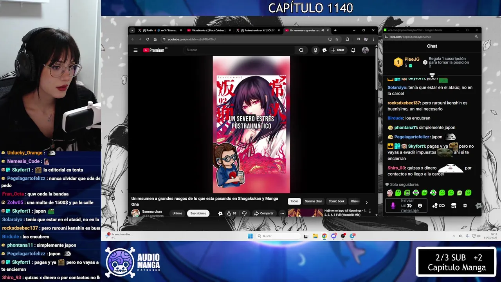501x282 pixels.
Task: Open Samma chan channel name link
Action: coord(152,211)
